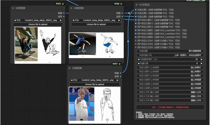210x125 pixels.
Task: Select previous image in node #295 selector
Action: [15, 20]
